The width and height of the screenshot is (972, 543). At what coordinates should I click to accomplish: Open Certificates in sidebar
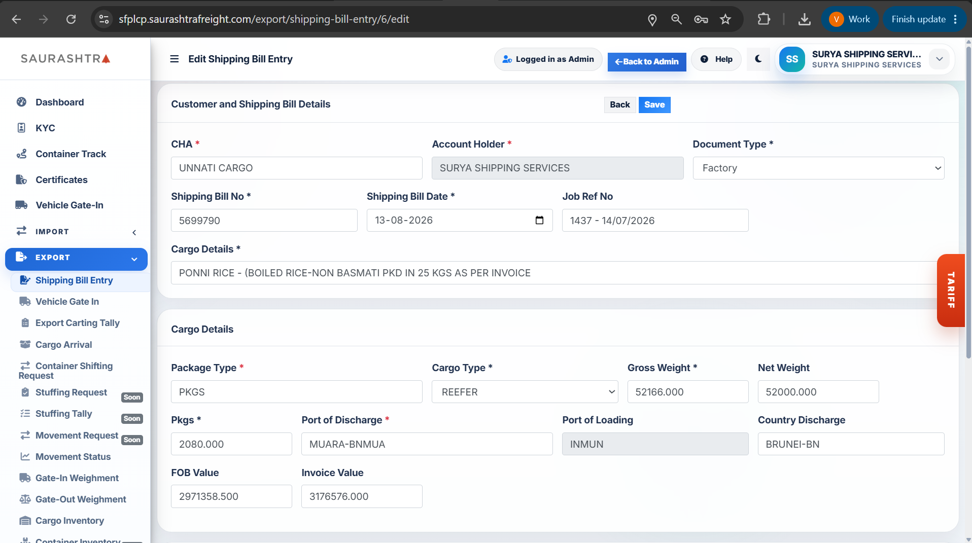coord(61,180)
